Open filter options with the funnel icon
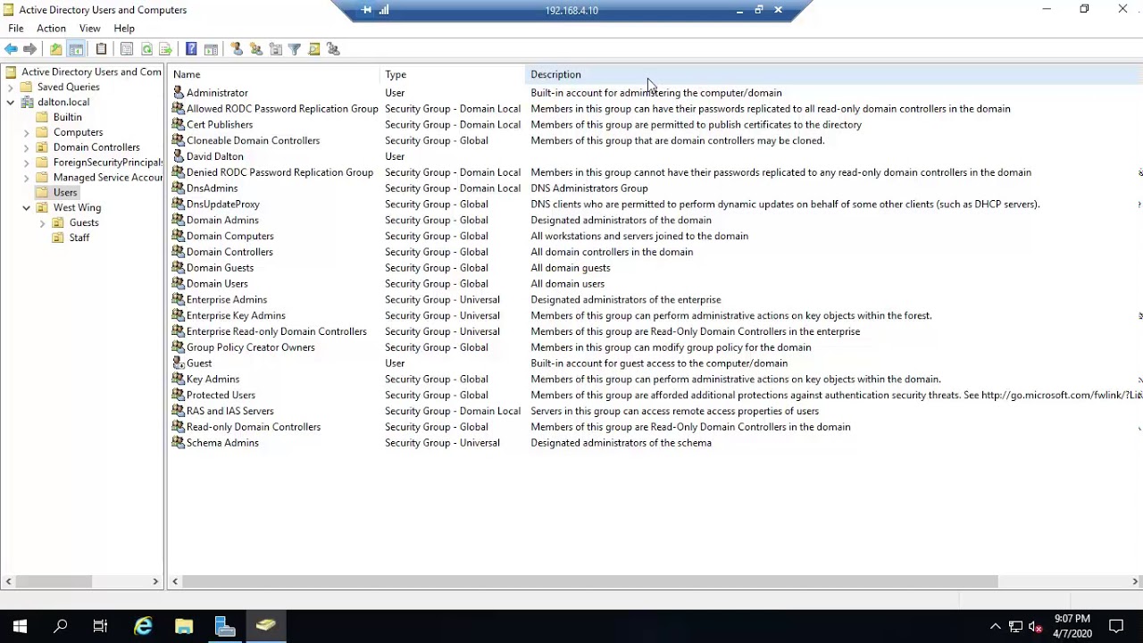 295,49
